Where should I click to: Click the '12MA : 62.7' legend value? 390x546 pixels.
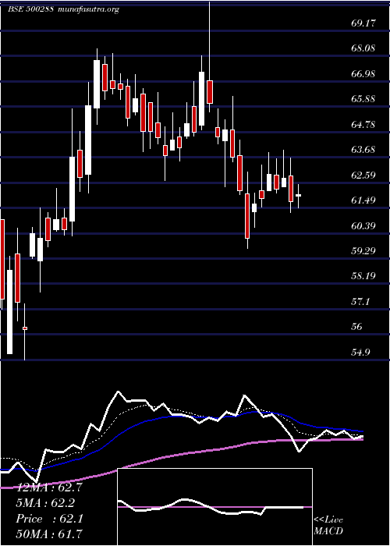tap(49, 487)
